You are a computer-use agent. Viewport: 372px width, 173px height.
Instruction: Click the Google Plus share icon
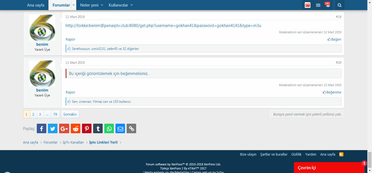pyautogui.click(x=64, y=128)
